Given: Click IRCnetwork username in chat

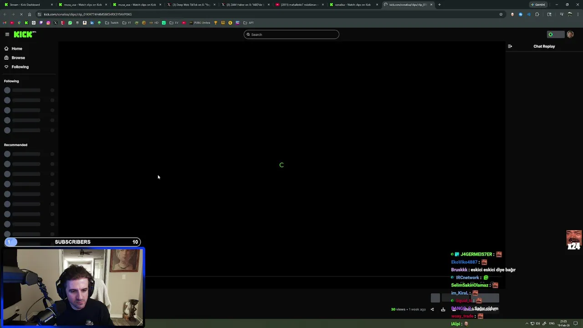Looking at the screenshot, I should (467, 277).
